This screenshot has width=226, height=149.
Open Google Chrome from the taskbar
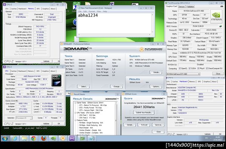pyautogui.click(x=34, y=138)
